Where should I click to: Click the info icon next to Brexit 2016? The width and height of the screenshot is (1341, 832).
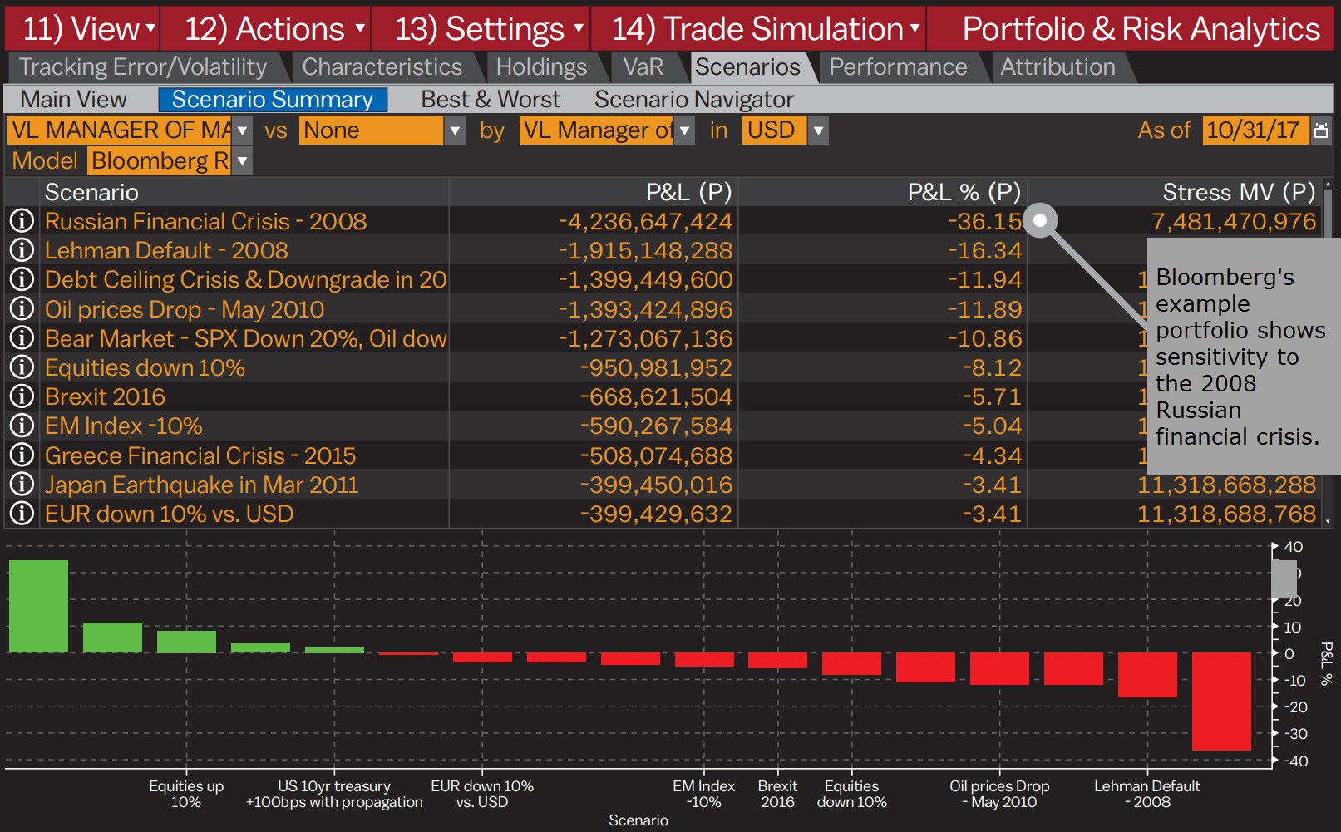[21, 396]
